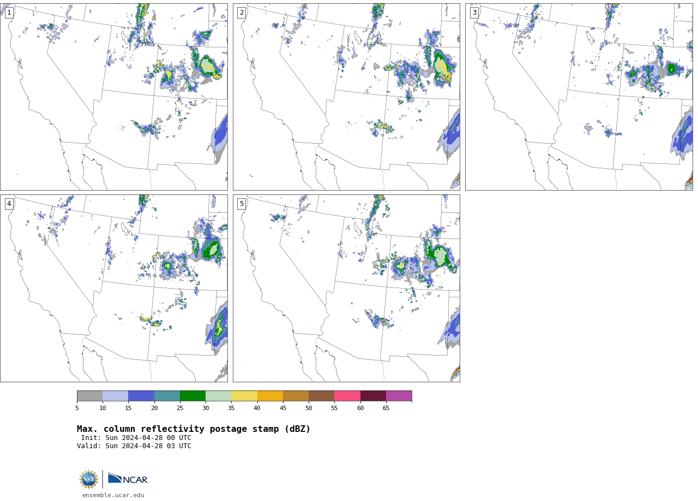Click the colorbar tick label 60

(x=360, y=408)
